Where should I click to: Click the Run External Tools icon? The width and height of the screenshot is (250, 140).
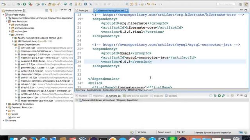[x=30, y=4]
